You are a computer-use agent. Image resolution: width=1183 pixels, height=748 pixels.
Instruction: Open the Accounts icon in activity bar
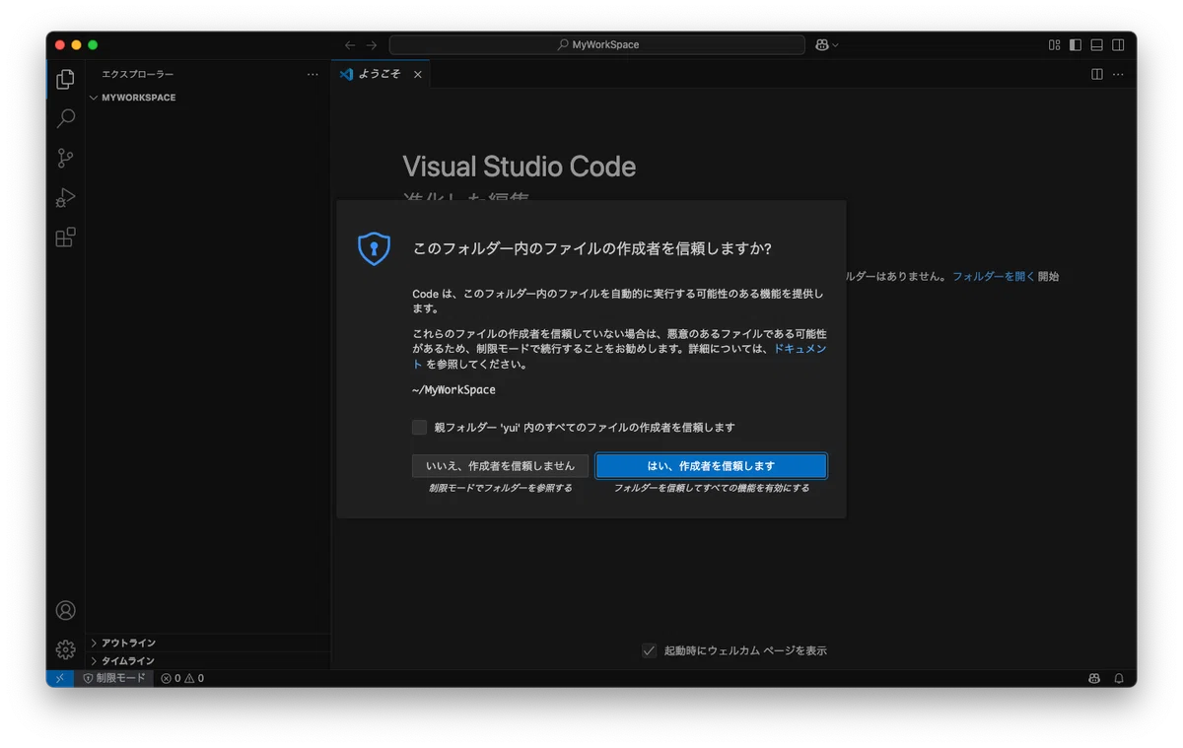click(65, 610)
